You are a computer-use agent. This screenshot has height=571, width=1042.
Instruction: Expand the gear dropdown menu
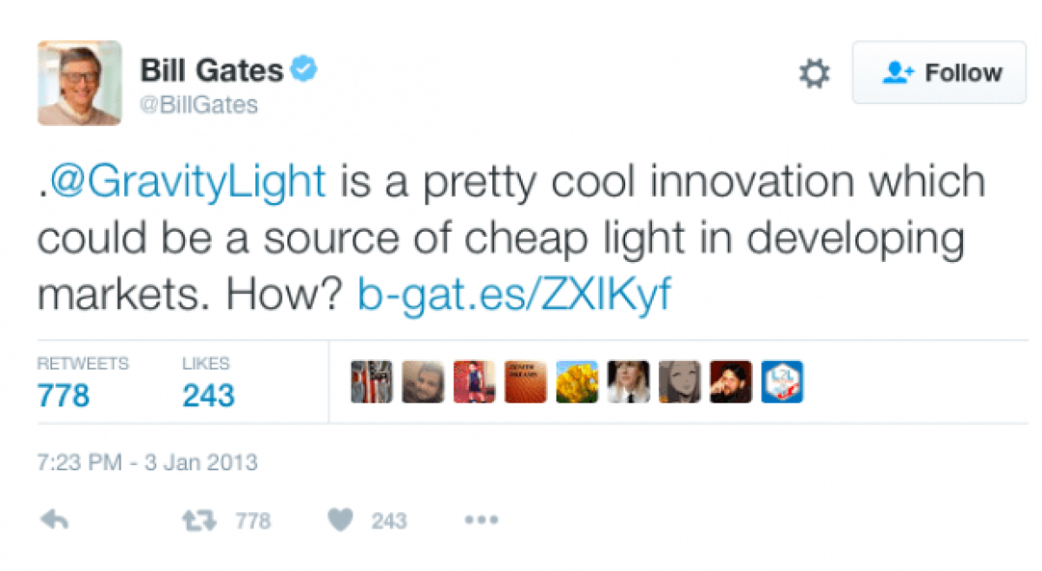[814, 73]
